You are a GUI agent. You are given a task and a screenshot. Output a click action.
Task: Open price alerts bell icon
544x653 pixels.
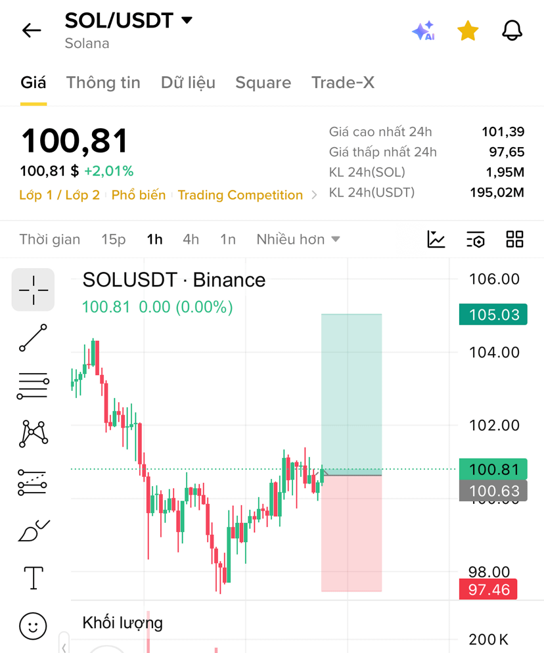[512, 30]
